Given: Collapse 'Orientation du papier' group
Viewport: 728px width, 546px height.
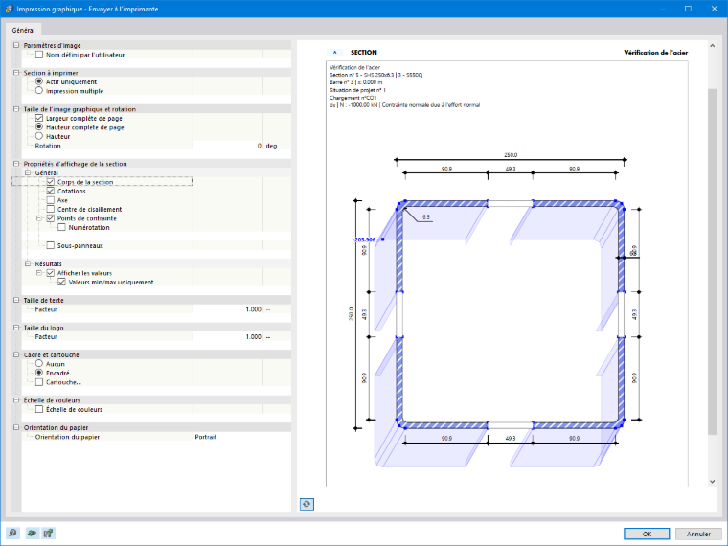Looking at the screenshot, I should [16, 427].
